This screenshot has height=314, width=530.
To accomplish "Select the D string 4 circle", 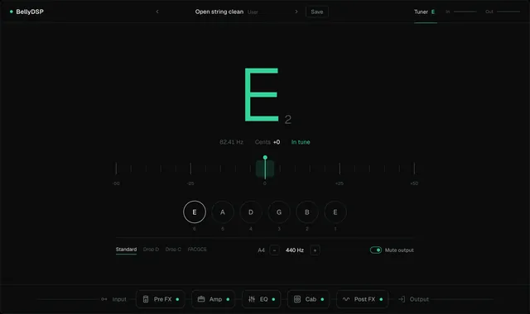I will tap(251, 212).
